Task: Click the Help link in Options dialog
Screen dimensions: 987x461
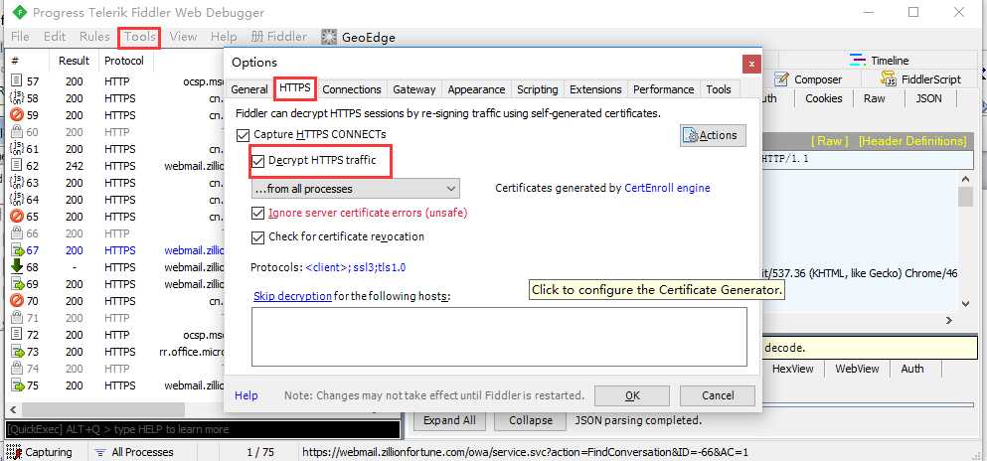Action: point(247,395)
